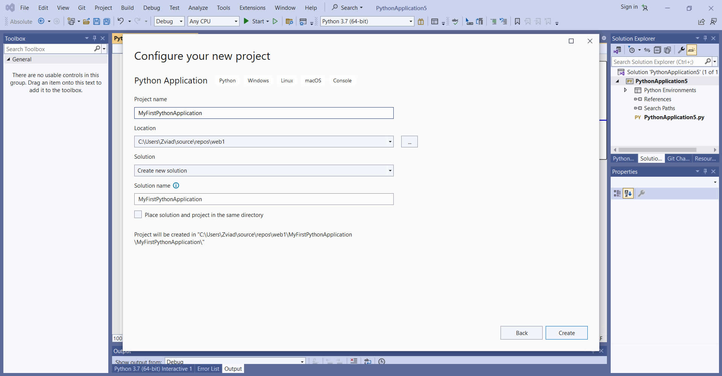
Task: Click the Save All toolbar icon
Action: pos(107,21)
